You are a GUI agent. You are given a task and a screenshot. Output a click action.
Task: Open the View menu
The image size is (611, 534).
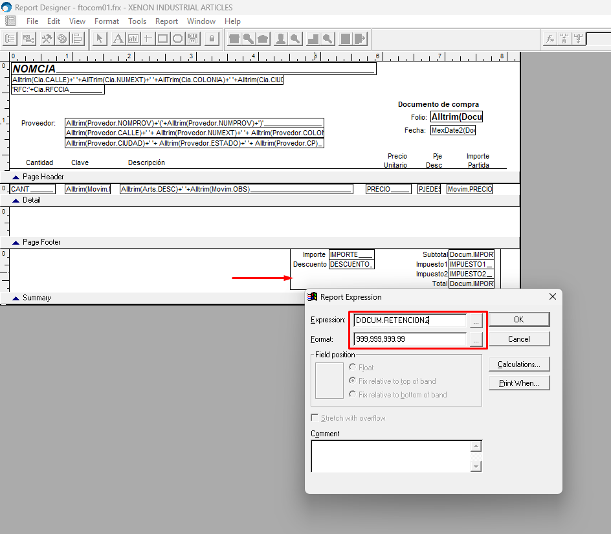[77, 21]
